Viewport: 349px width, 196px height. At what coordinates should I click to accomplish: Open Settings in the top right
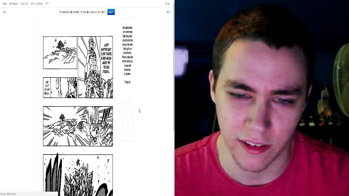(x=167, y=4)
